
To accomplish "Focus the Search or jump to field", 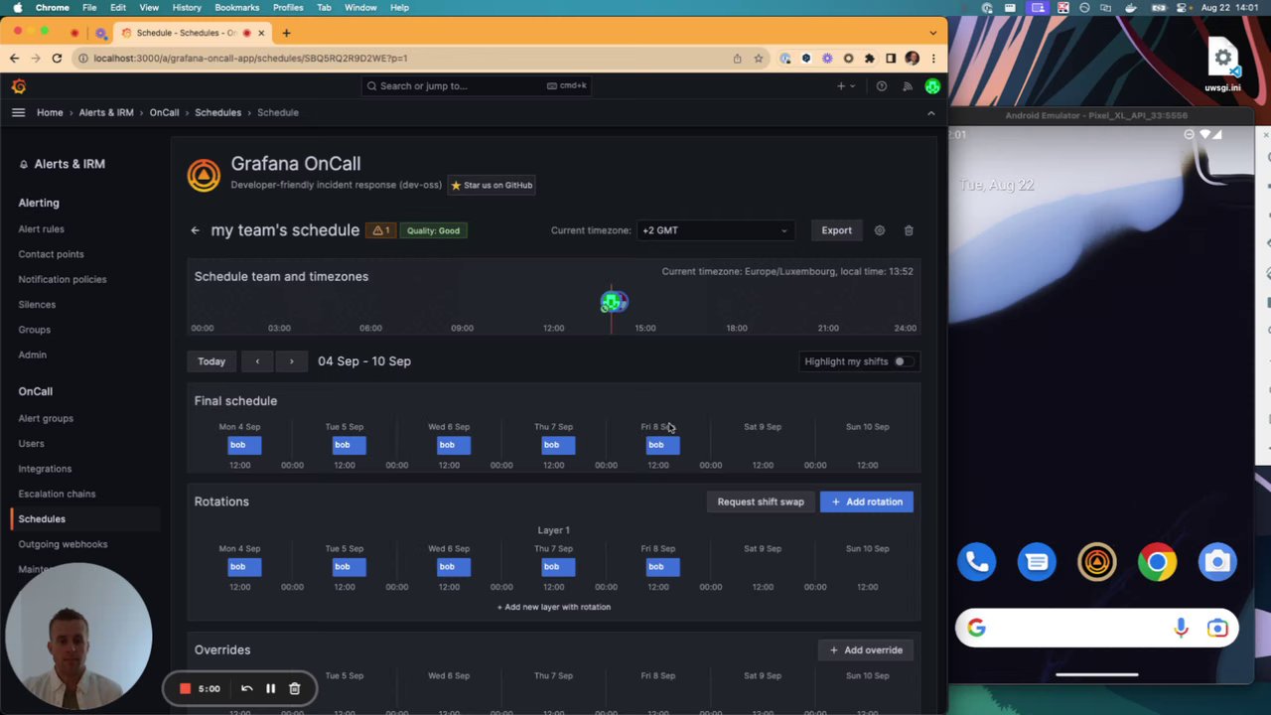I will [x=477, y=86].
